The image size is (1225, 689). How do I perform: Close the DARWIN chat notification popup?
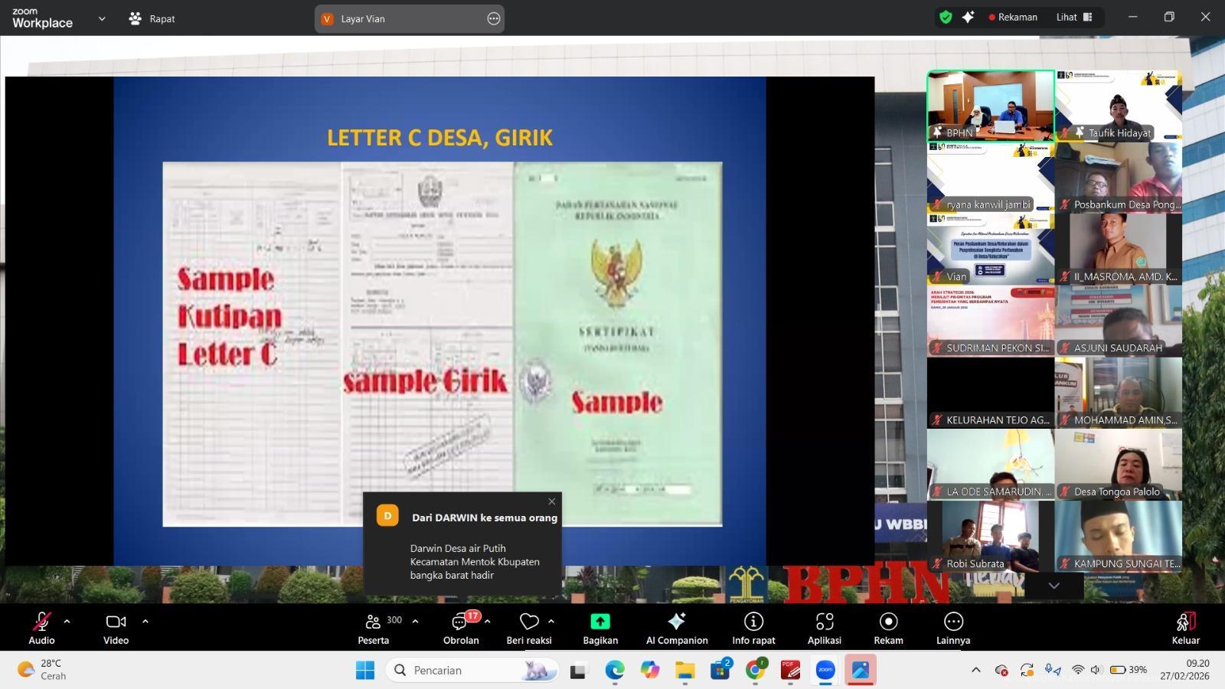click(552, 501)
